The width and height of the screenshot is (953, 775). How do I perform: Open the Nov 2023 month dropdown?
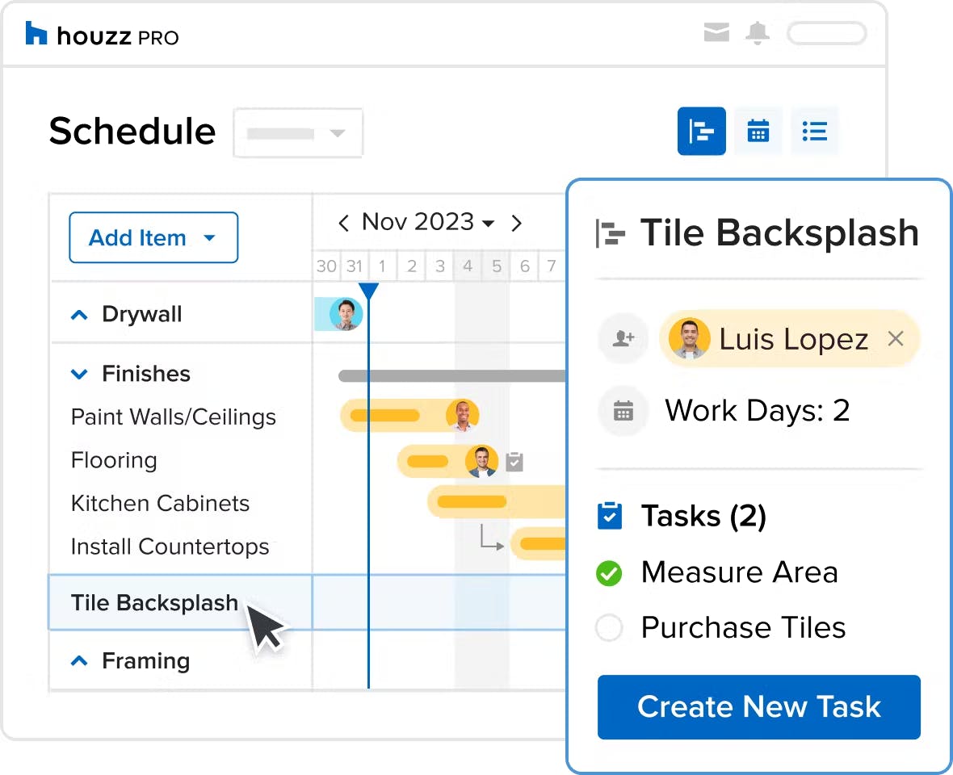click(428, 222)
